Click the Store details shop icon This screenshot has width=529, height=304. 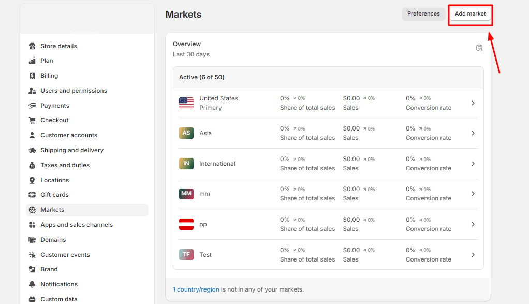pyautogui.click(x=32, y=46)
